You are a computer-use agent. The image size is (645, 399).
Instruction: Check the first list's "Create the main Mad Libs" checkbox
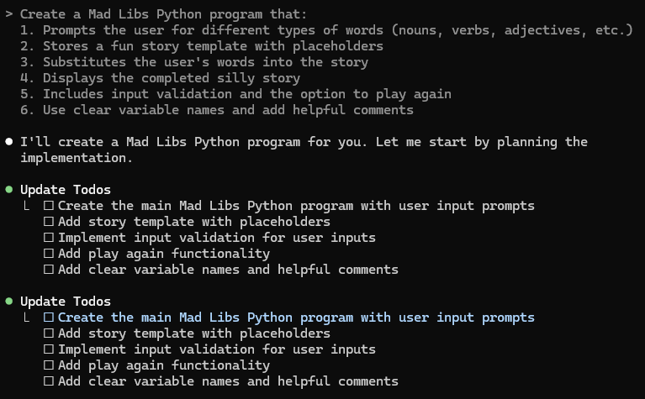[x=49, y=206]
